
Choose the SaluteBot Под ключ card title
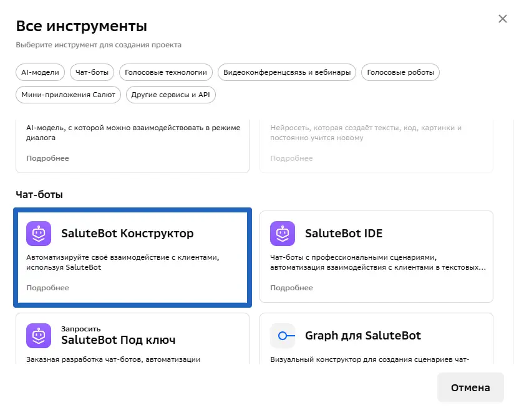click(x=118, y=340)
